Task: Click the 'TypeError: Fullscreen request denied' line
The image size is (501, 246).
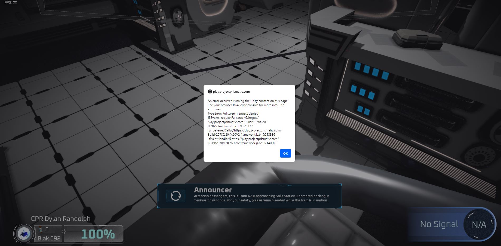Action: (233, 113)
